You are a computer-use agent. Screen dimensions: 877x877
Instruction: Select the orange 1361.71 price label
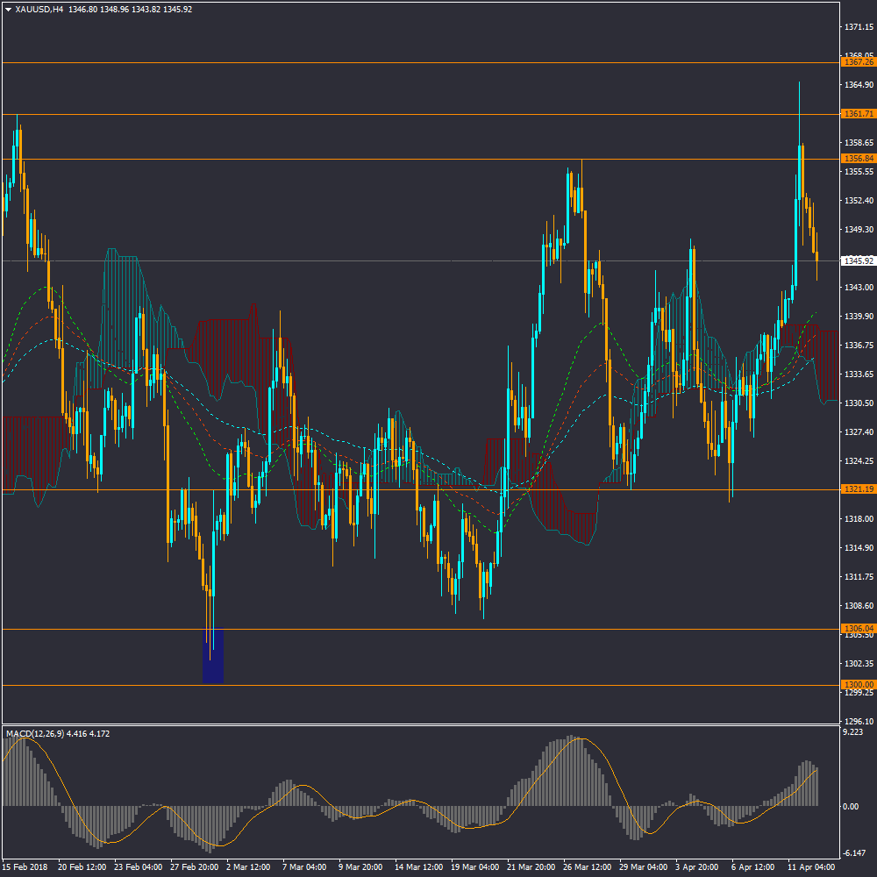pyautogui.click(x=858, y=114)
